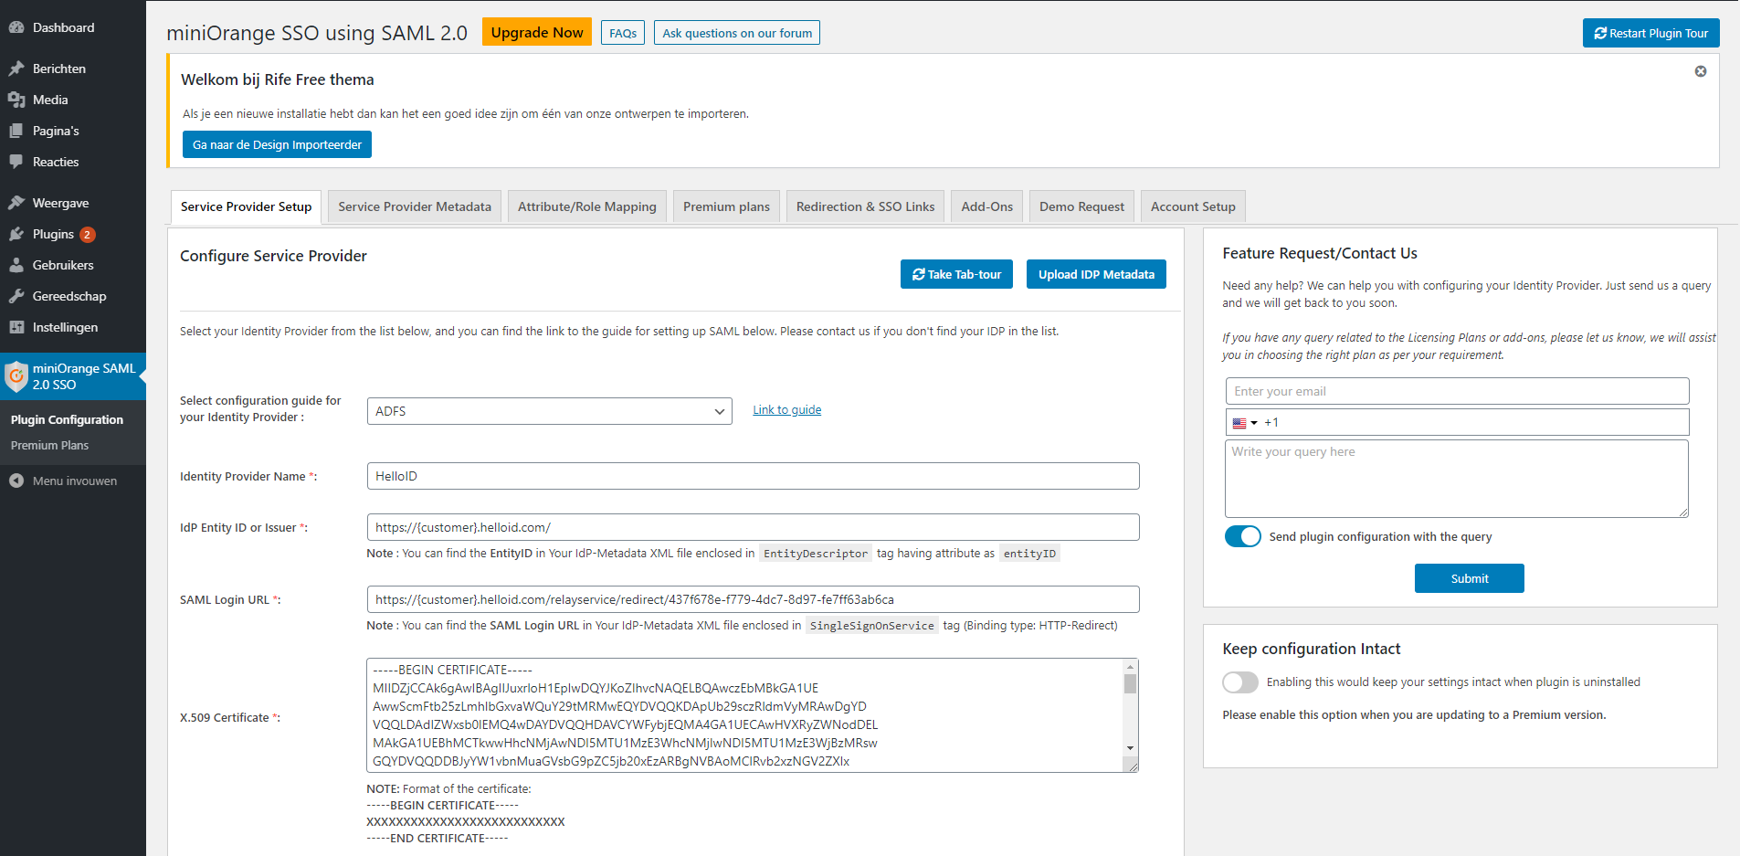This screenshot has width=1740, height=856.
Task: Click the Weergave brush icon
Action: point(16,203)
